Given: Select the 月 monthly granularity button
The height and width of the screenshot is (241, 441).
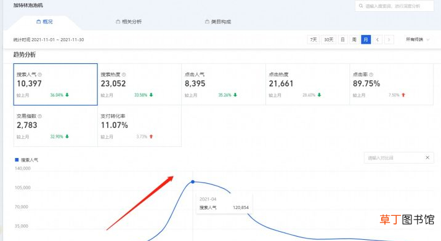Looking at the screenshot, I should tap(366, 39).
